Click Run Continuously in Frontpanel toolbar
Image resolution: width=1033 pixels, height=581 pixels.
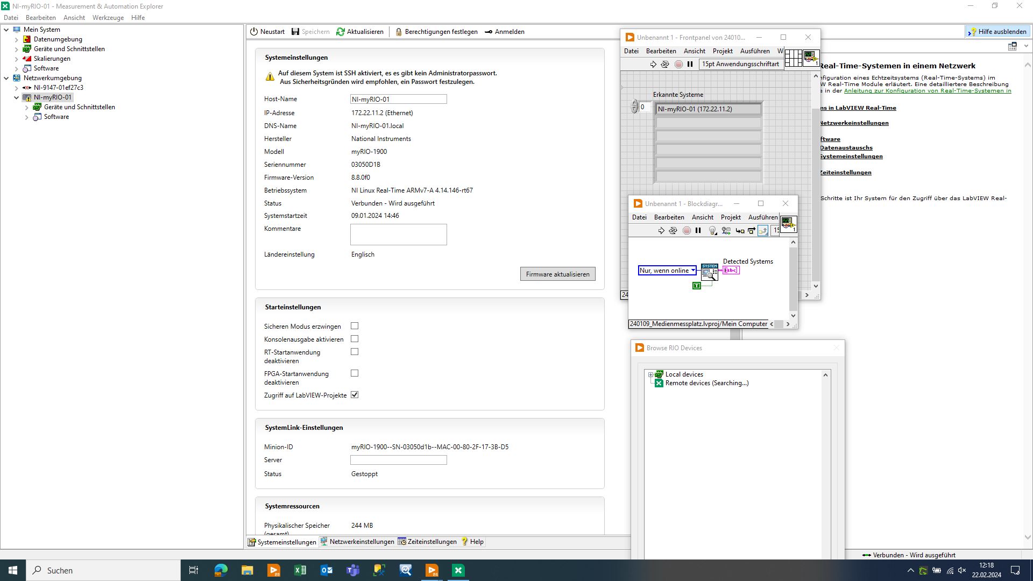665,65
